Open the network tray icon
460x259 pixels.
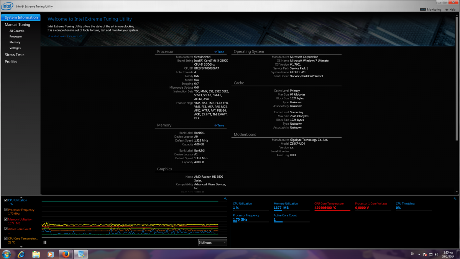[x=431, y=254]
